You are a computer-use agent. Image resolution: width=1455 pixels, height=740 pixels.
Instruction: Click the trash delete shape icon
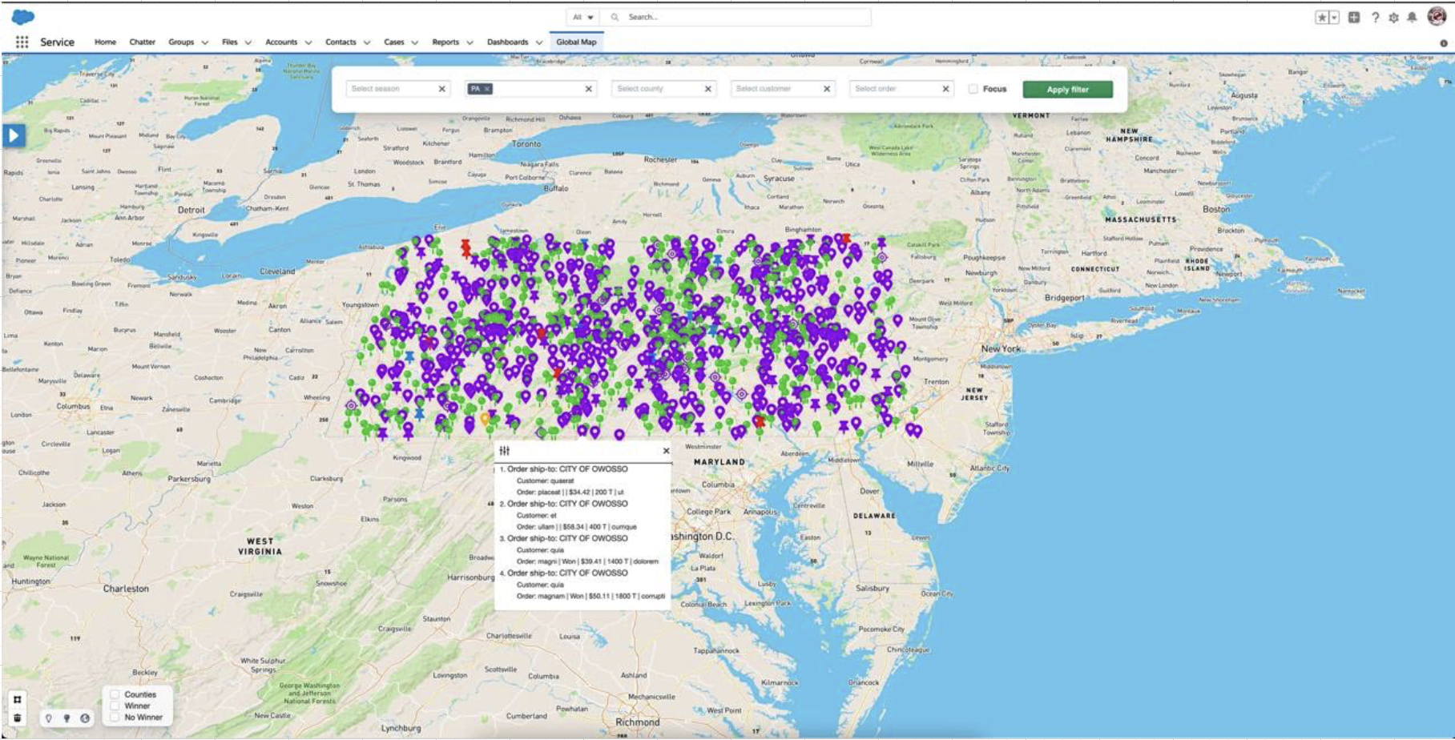click(x=18, y=718)
